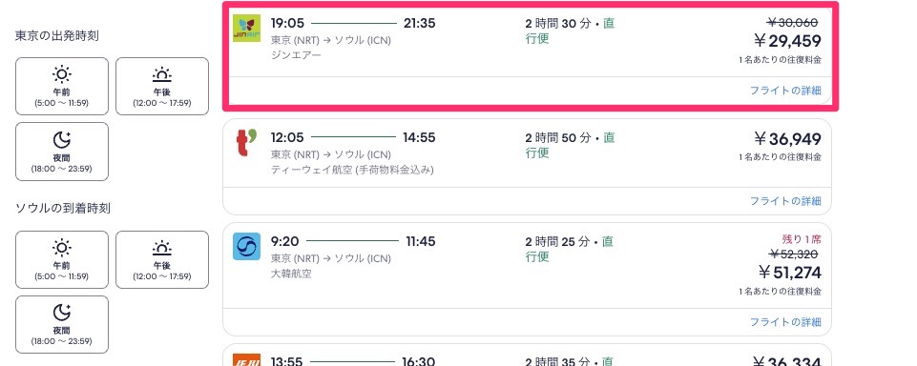917x366 pixels.
Task: Choose the 13:55 Jeju Air flight card
Action: click(x=527, y=356)
